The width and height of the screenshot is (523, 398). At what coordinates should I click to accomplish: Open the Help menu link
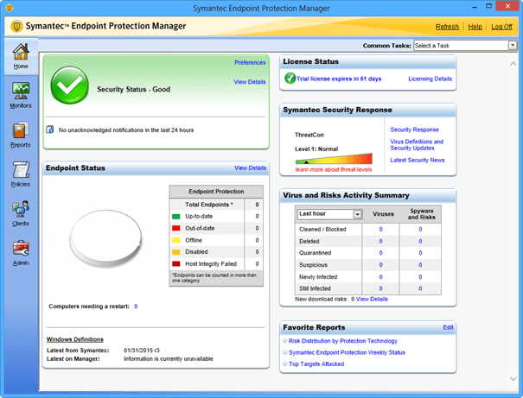tap(475, 27)
